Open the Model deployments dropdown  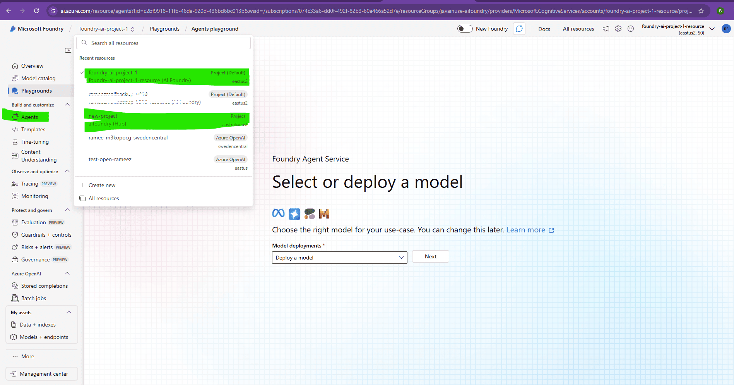point(339,258)
